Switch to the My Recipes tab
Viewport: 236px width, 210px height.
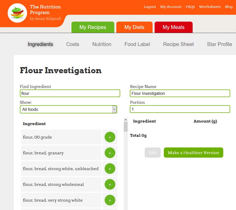93,27
